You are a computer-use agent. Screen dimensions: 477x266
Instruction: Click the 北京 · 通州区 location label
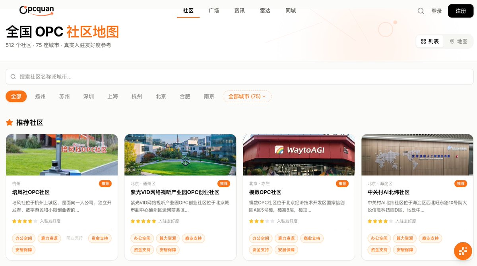[x=143, y=184]
